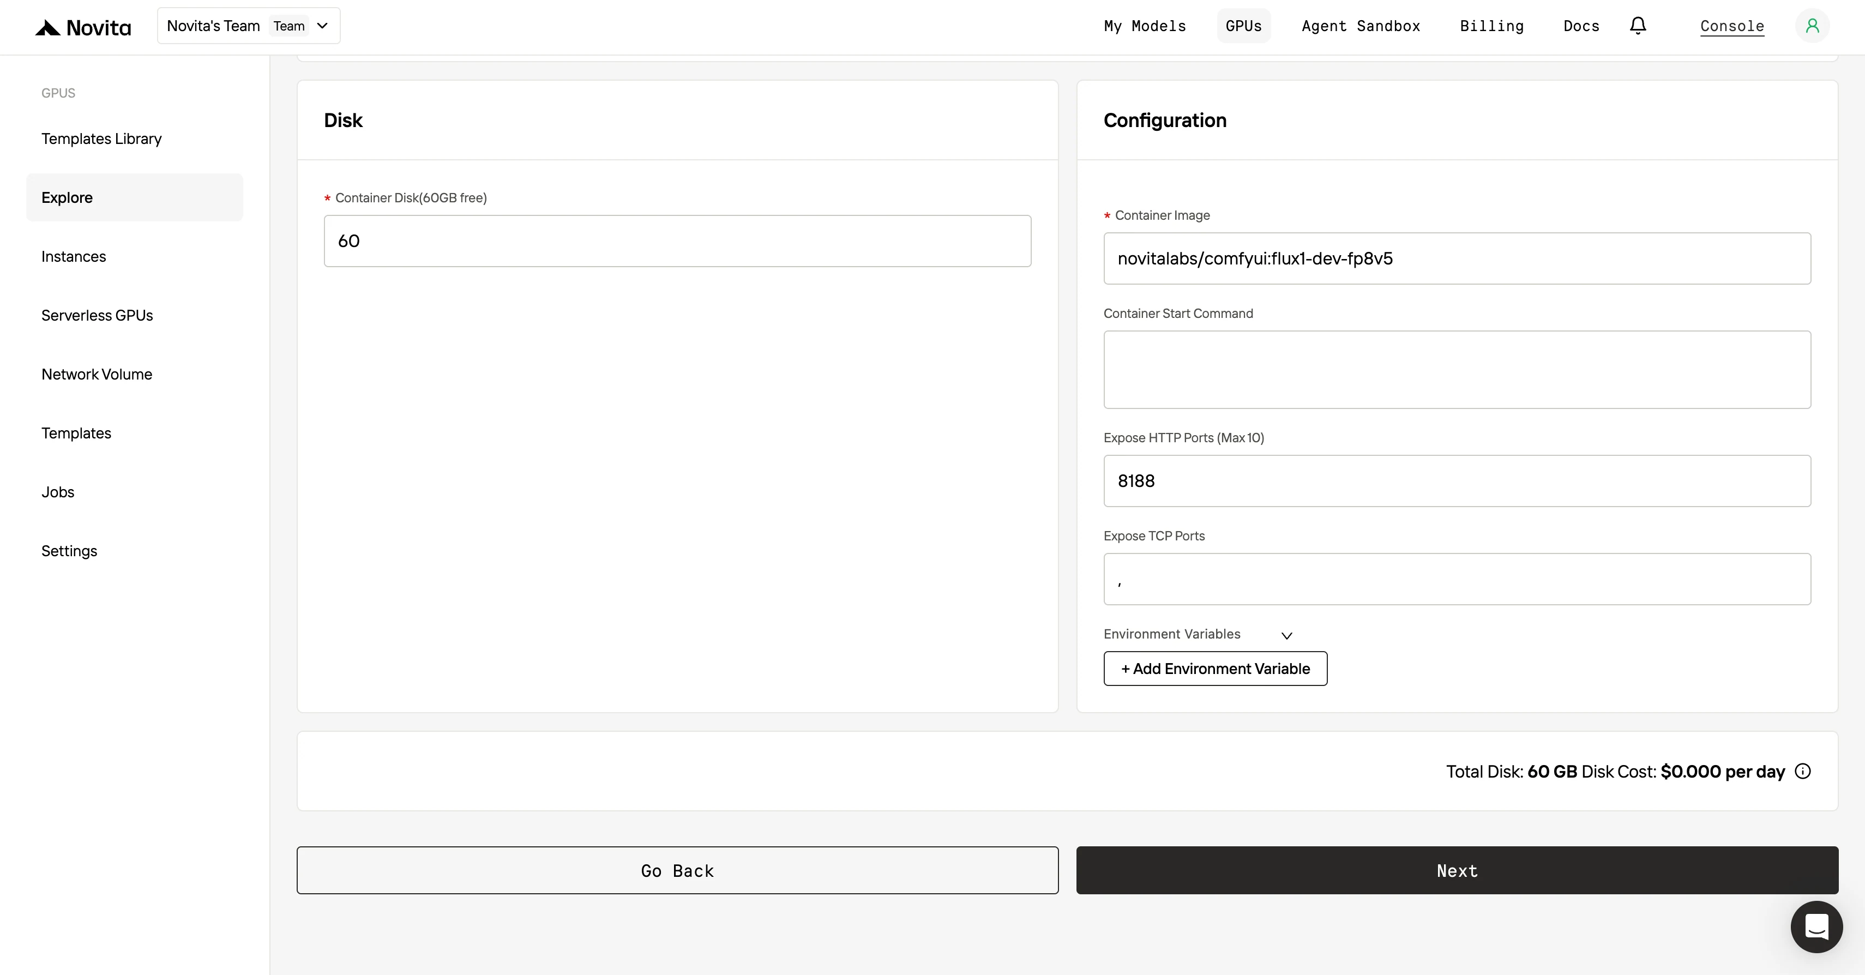The image size is (1865, 975).
Task: Open the notifications bell
Action: click(x=1638, y=26)
